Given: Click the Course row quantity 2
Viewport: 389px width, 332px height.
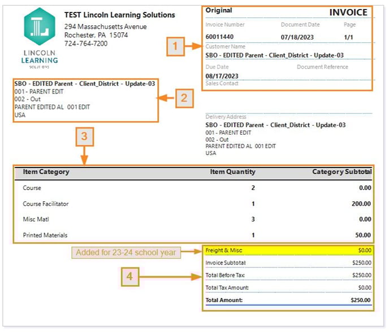Looking at the screenshot, I should [x=253, y=188].
